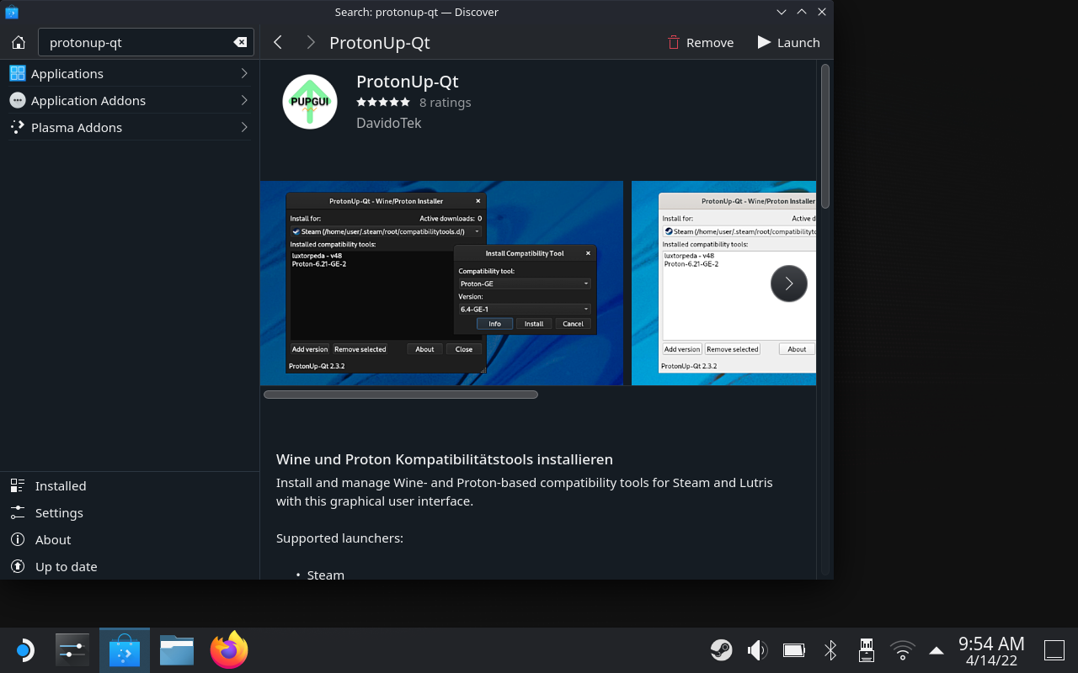The image size is (1078, 673).
Task: Remove the ProtonUp-Qt application
Action: click(701, 43)
